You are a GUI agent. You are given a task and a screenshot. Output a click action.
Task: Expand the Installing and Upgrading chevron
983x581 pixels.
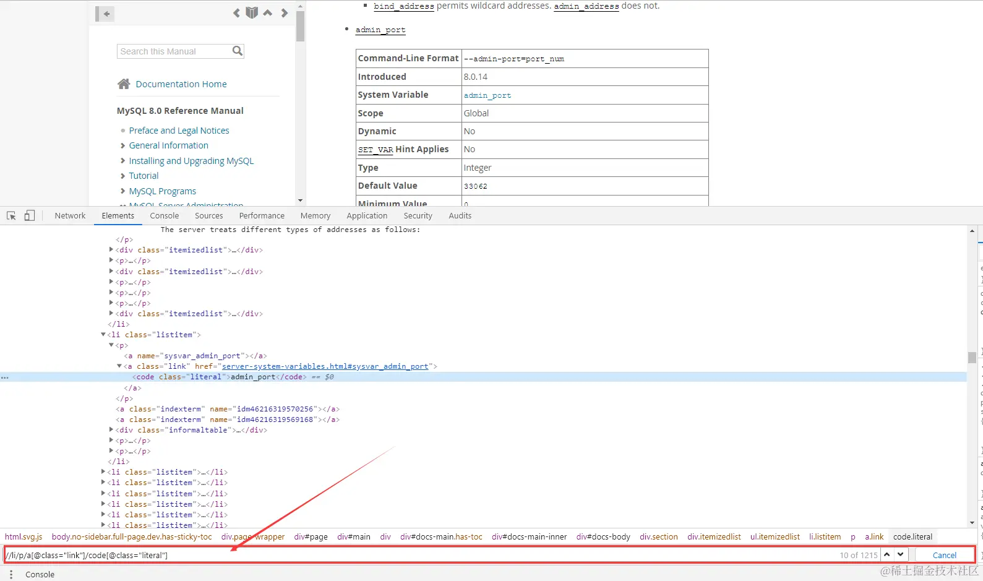(122, 161)
